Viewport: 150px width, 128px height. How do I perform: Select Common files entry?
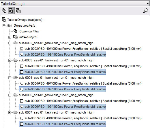click(29, 31)
